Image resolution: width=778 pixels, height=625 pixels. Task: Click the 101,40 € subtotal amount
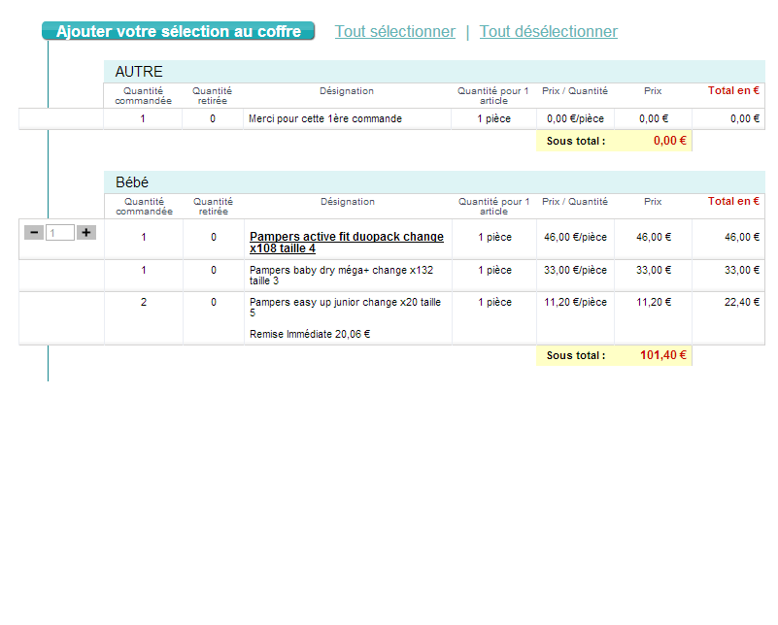tap(662, 355)
